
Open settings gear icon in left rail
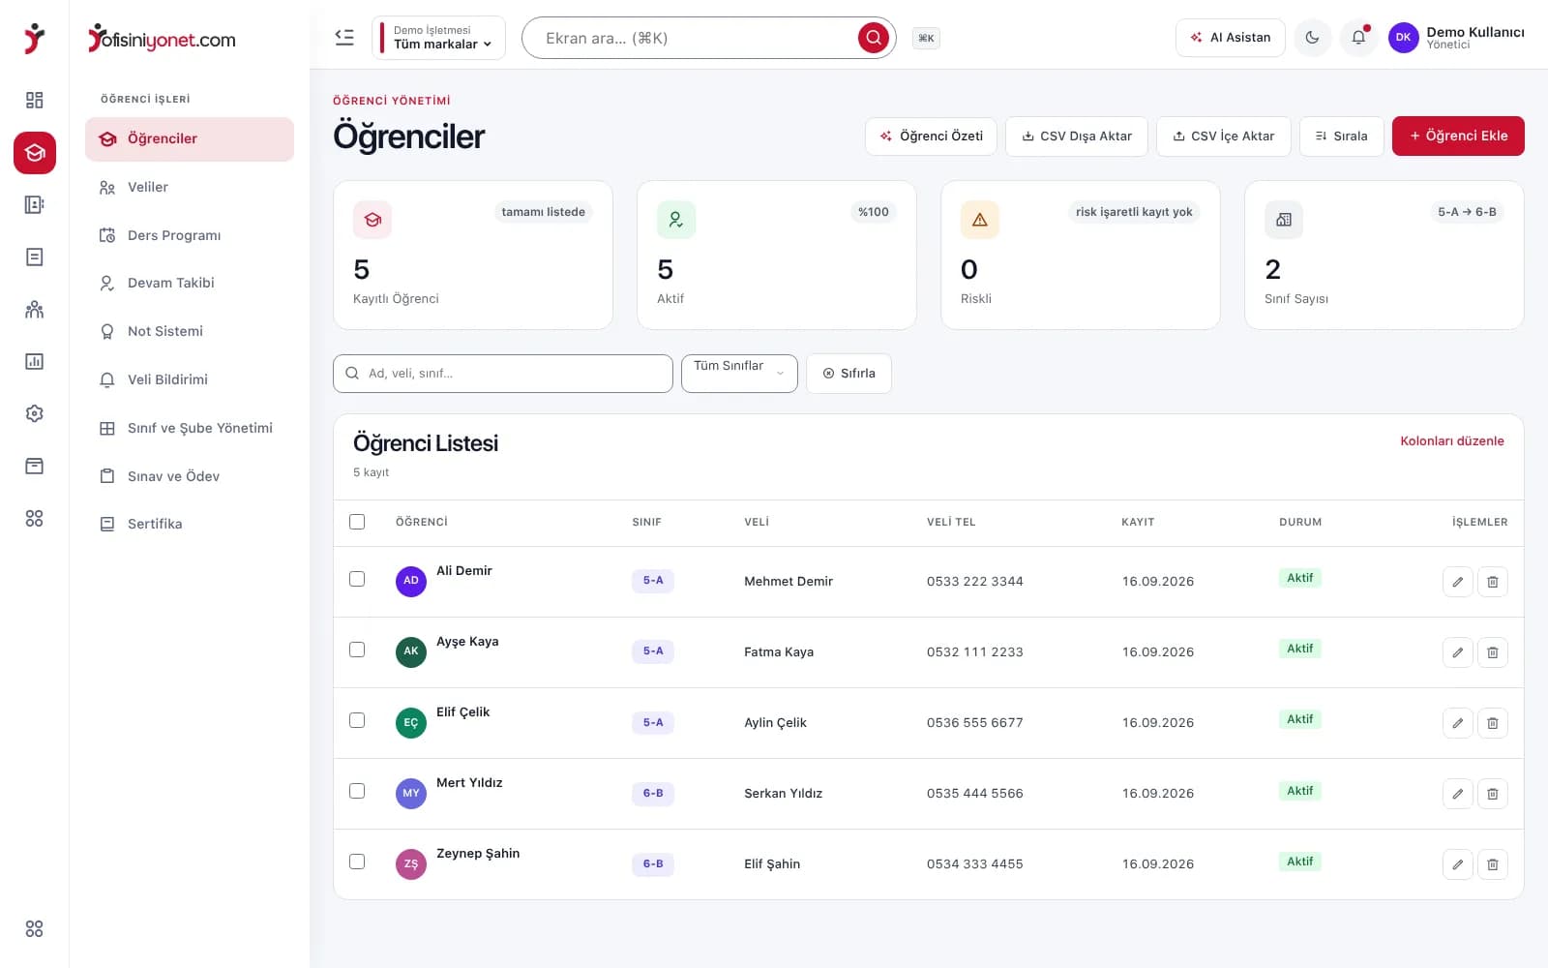click(35, 413)
